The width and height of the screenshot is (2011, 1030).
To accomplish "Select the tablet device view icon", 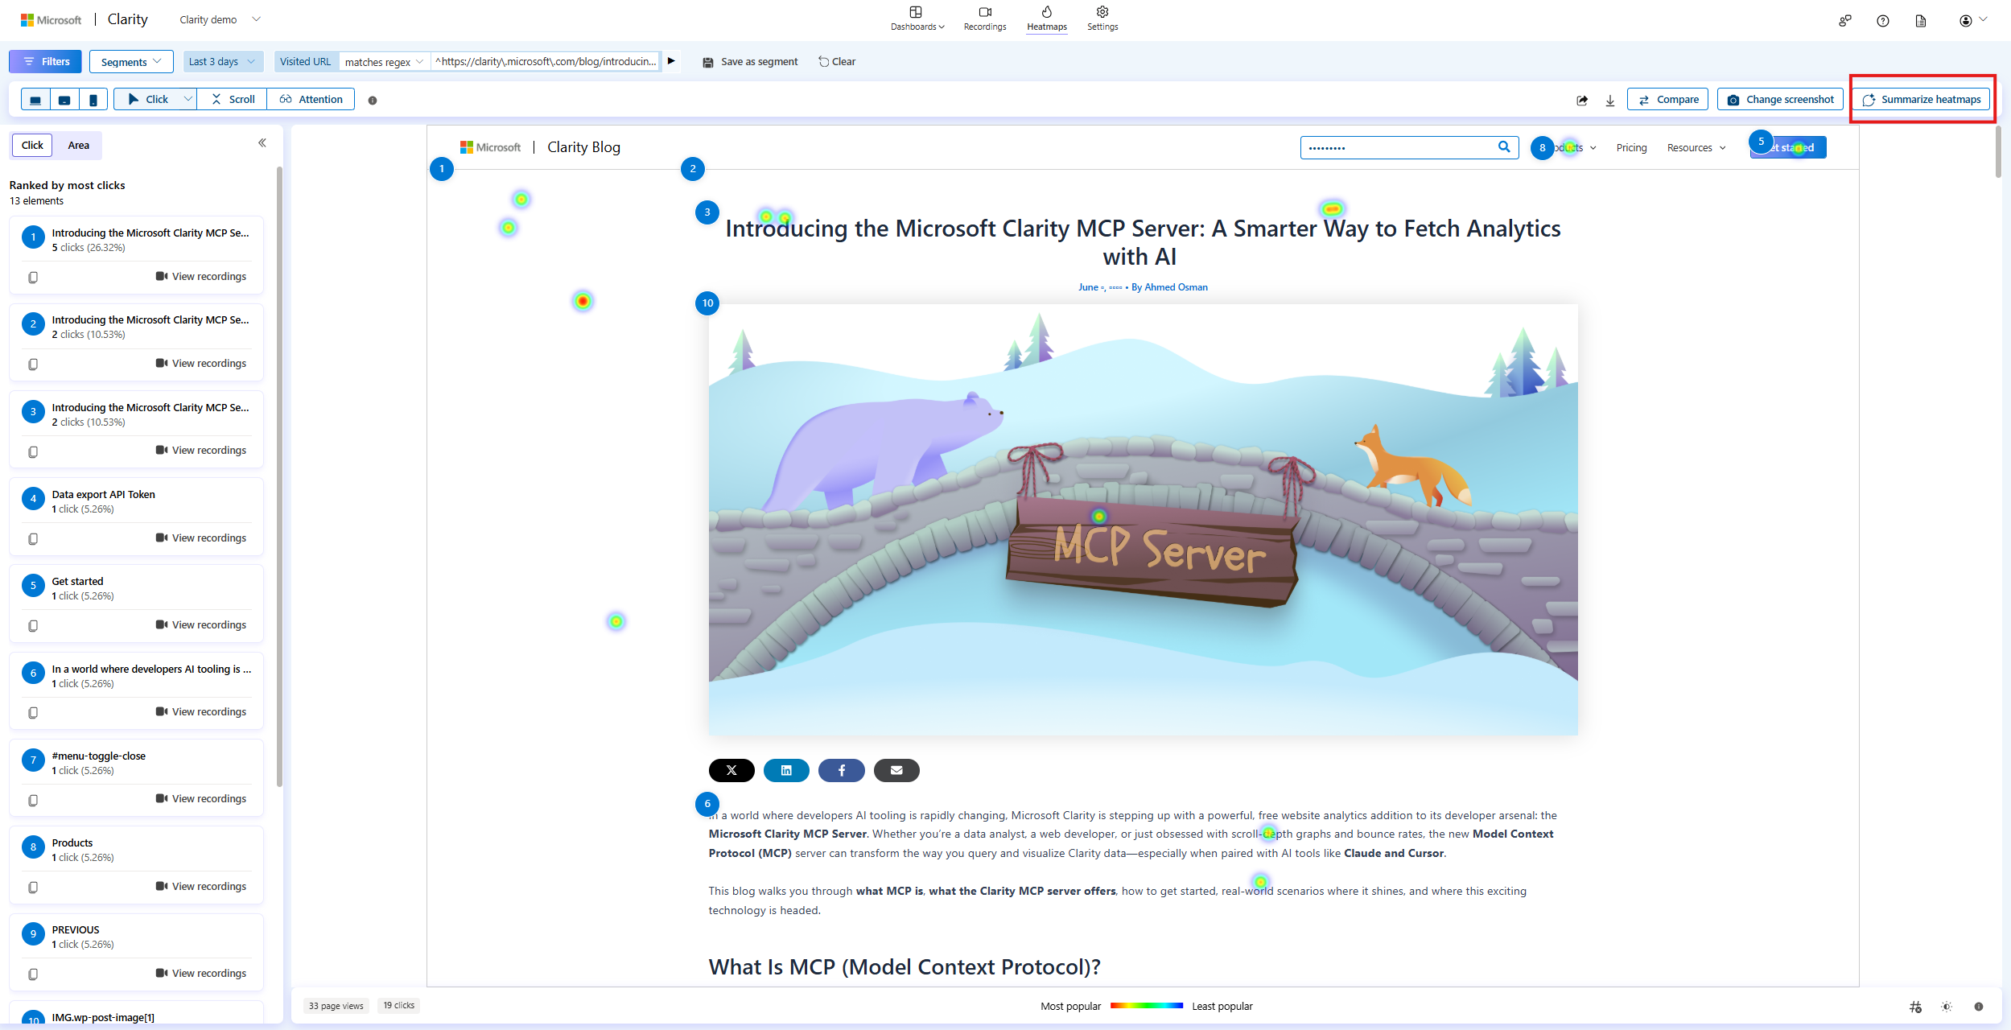I will click(64, 100).
